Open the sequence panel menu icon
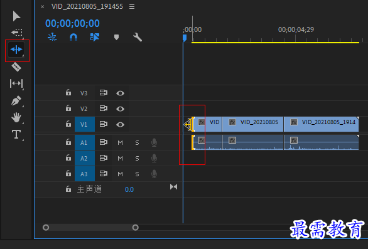 click(x=132, y=6)
